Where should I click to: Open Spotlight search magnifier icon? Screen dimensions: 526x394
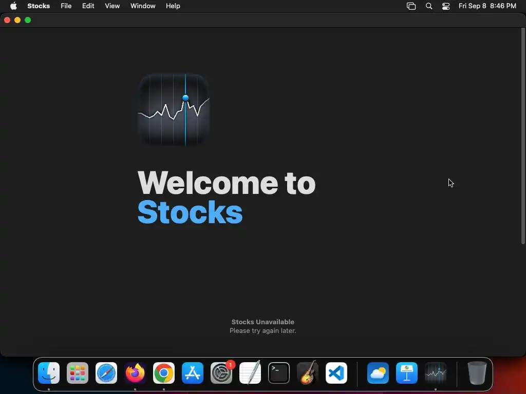point(429,6)
